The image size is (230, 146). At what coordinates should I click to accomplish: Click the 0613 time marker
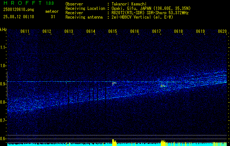69,31
